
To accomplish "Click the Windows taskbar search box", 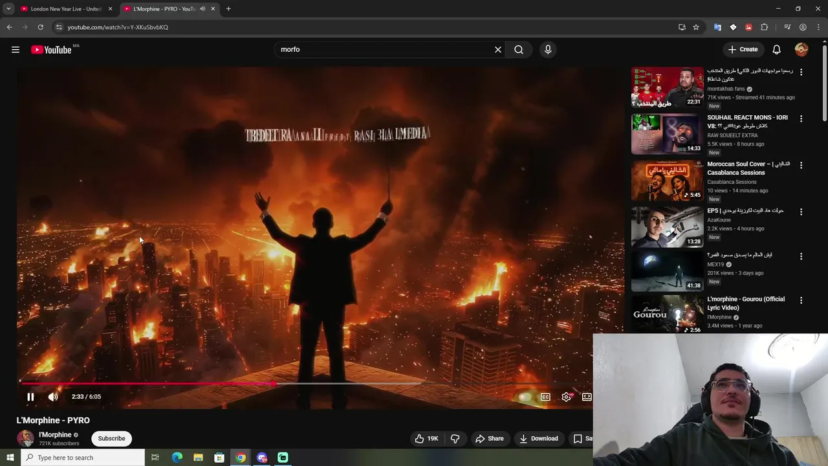I will coord(83,458).
